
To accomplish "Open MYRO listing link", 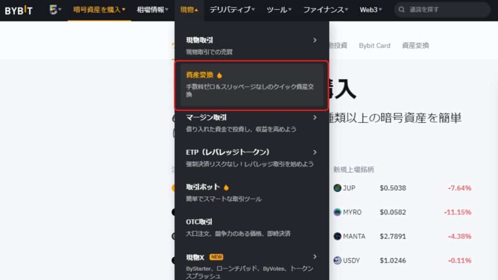I will (352, 212).
